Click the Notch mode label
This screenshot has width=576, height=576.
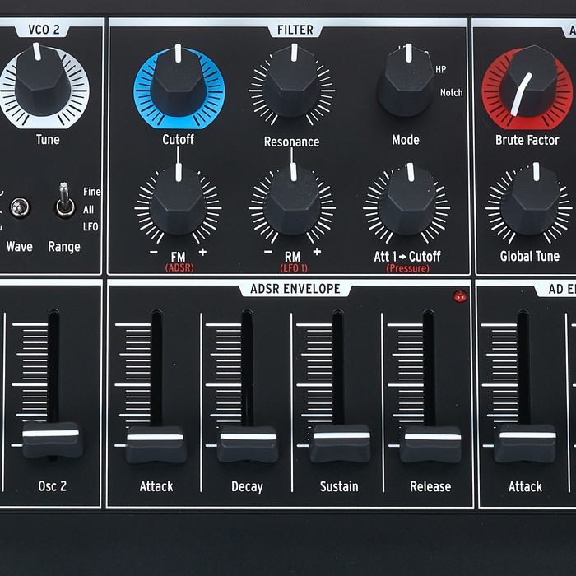pyautogui.click(x=452, y=92)
